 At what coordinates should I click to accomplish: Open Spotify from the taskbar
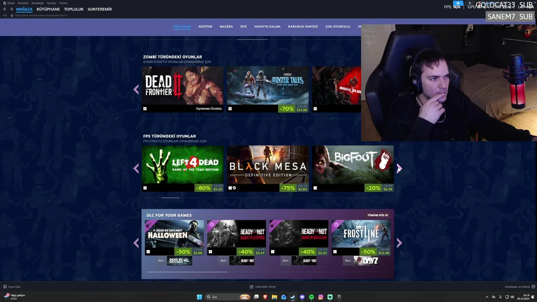point(311,297)
